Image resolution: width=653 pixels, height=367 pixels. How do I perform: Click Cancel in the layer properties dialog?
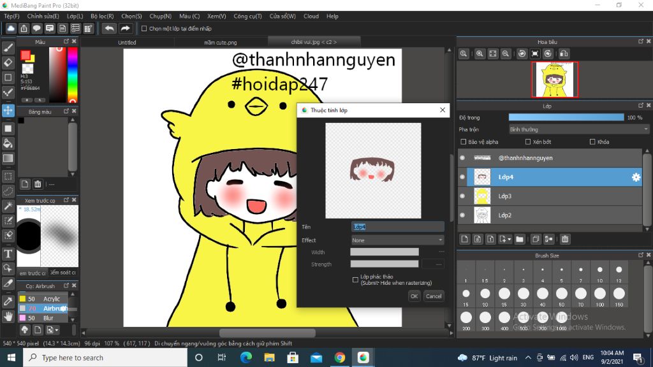434,296
